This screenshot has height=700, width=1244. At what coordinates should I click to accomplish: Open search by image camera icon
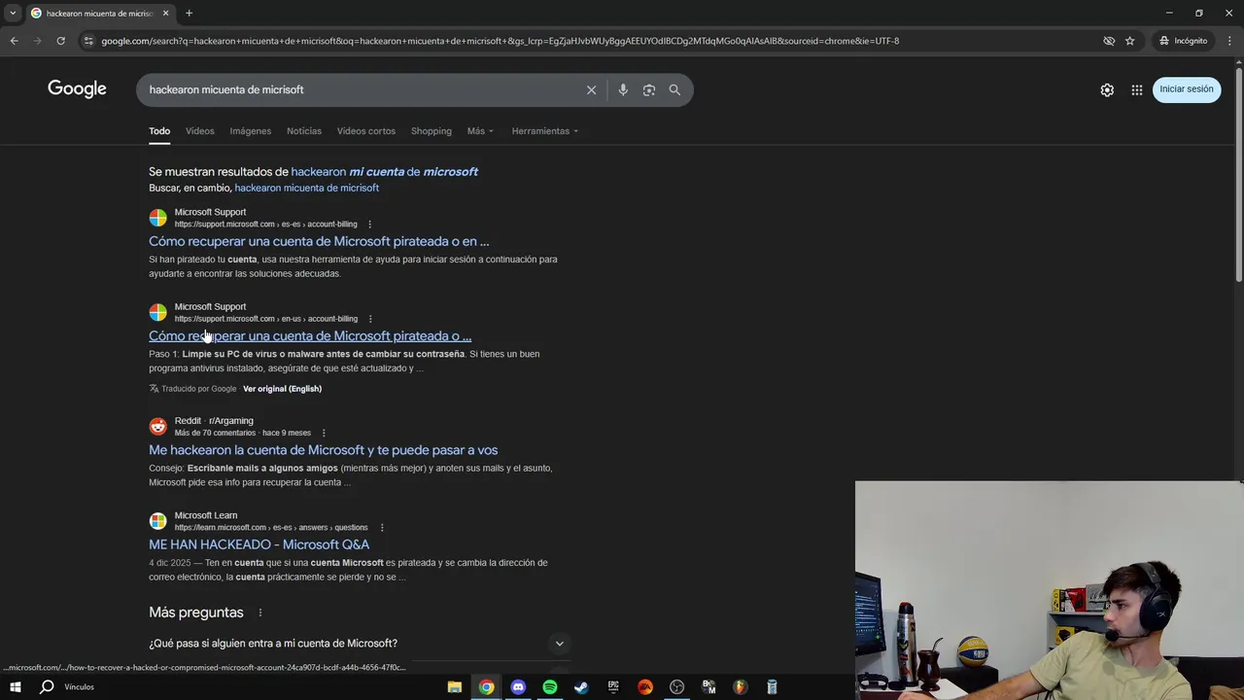click(649, 89)
